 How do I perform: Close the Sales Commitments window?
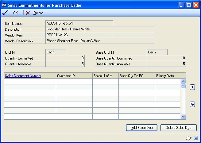pos(196,5)
